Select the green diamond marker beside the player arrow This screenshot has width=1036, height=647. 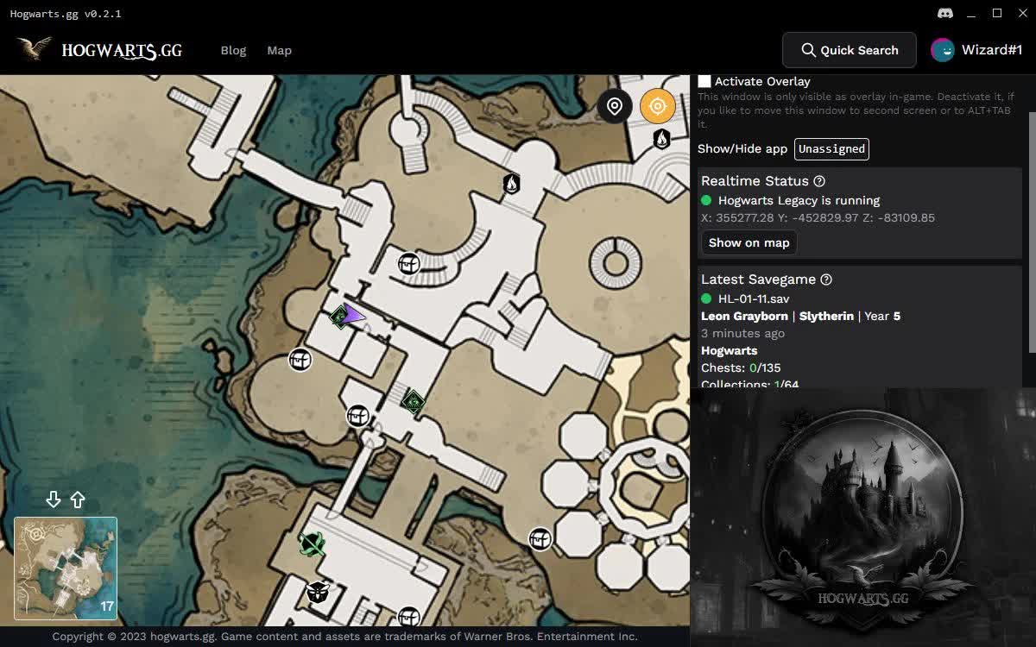339,317
